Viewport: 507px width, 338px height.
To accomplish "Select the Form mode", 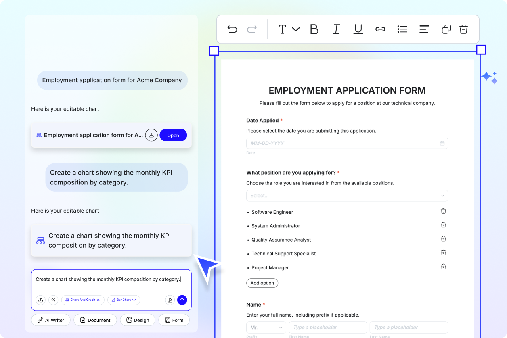I will click(x=174, y=320).
